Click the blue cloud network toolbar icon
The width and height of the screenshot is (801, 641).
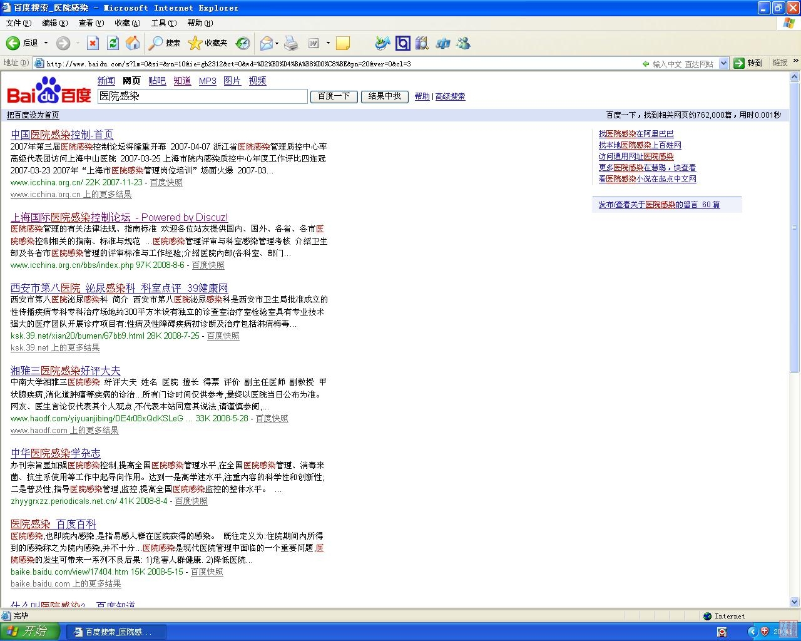pyautogui.click(x=443, y=43)
